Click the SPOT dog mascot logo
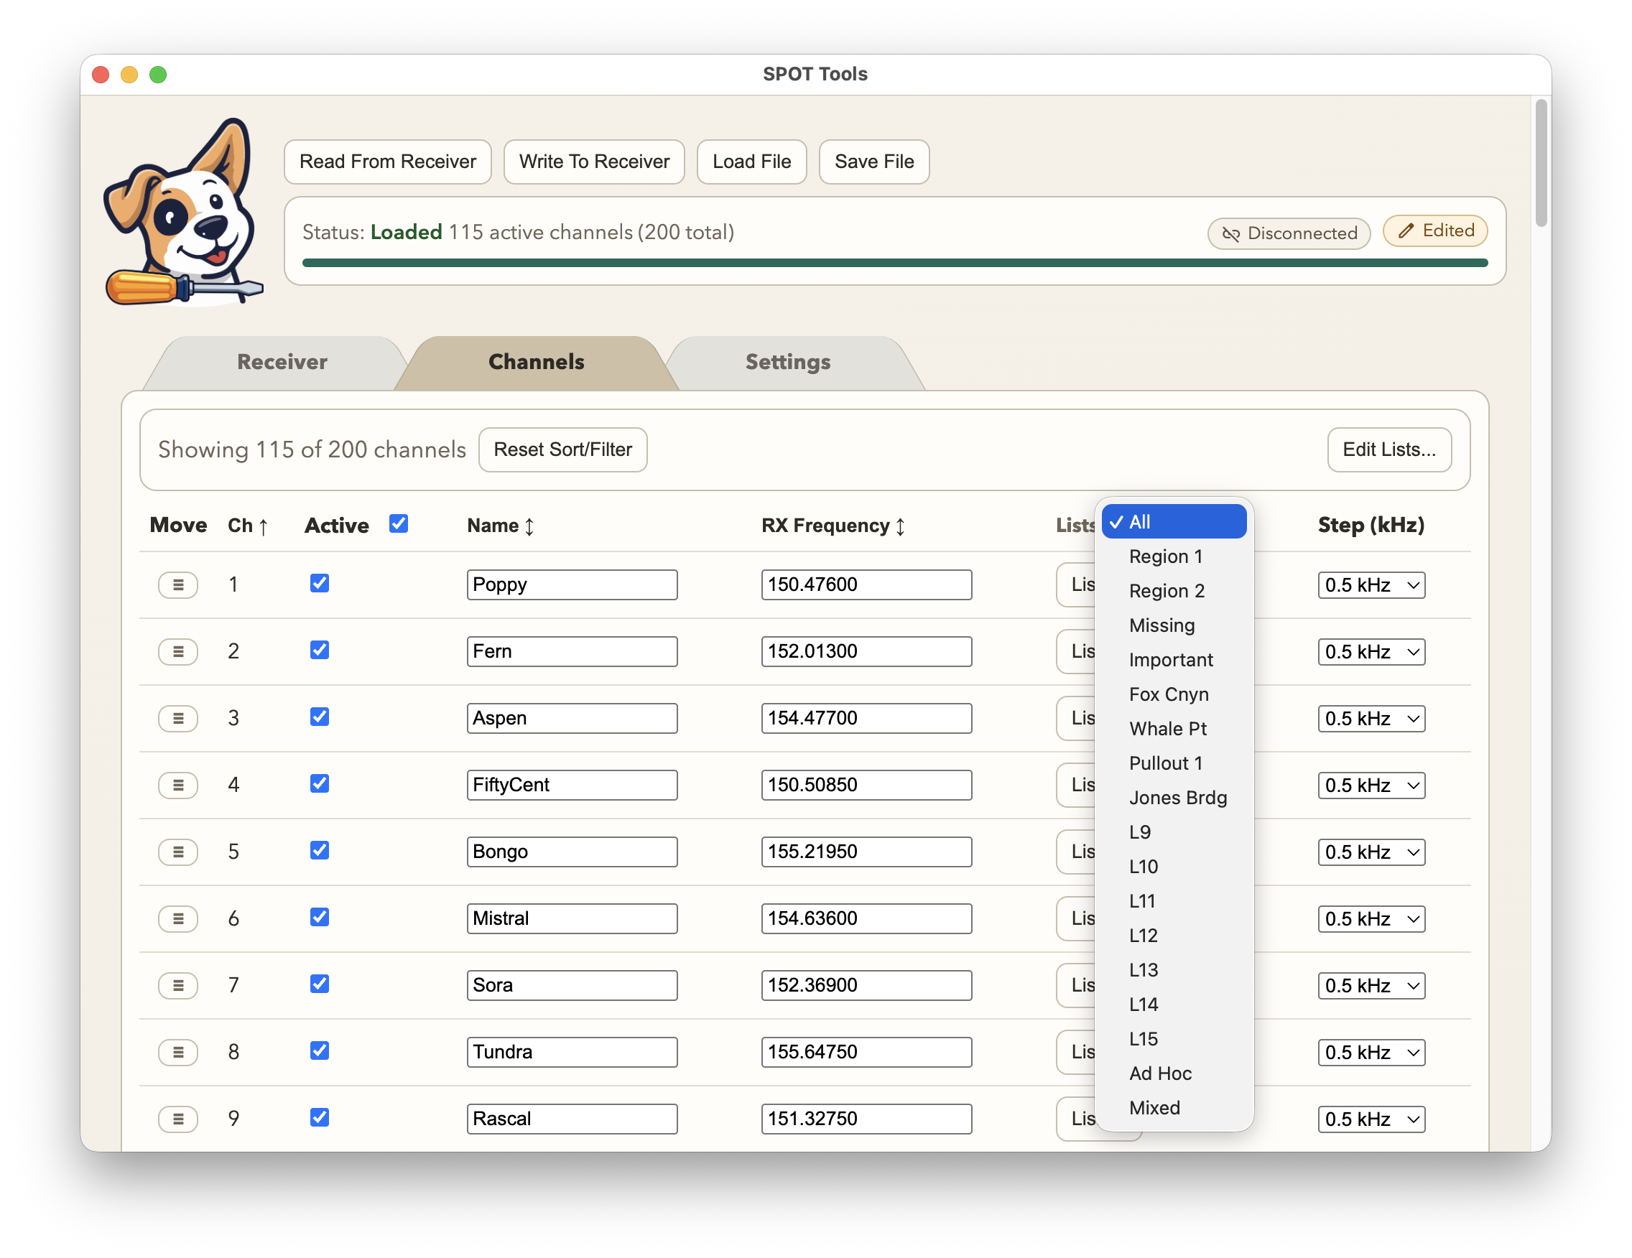The height and width of the screenshot is (1258, 1632). click(x=184, y=213)
